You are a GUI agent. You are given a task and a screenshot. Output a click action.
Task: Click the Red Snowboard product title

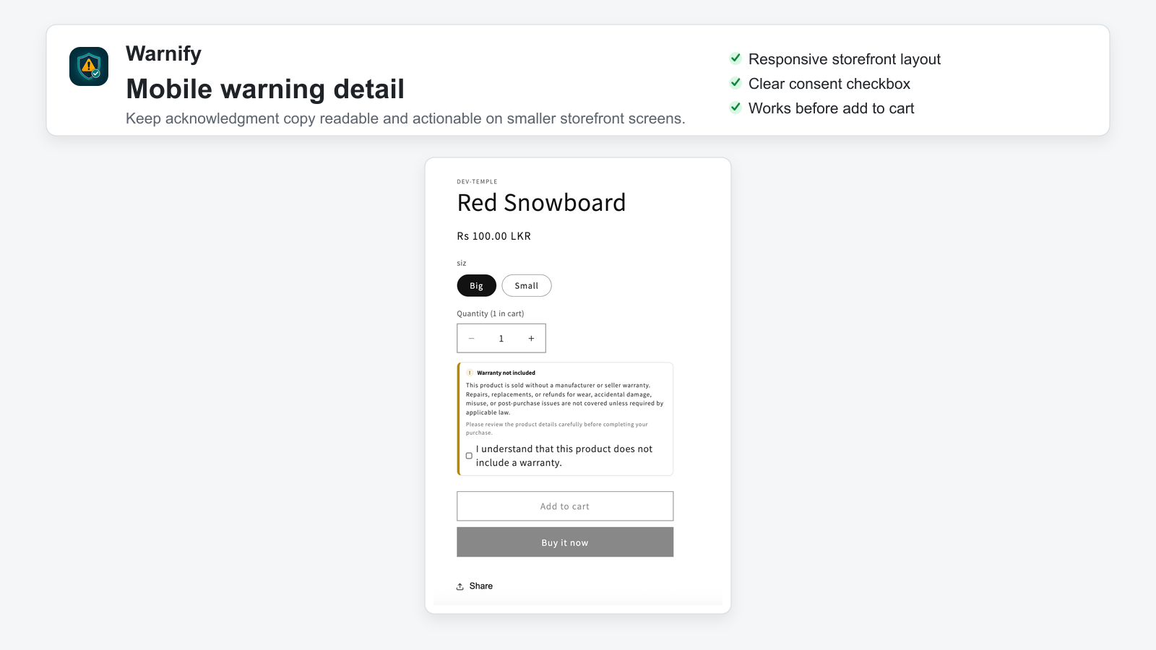[541, 203]
